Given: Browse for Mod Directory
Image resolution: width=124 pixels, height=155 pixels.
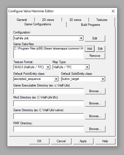Looking at the screenshot, I should tap(95, 103).
